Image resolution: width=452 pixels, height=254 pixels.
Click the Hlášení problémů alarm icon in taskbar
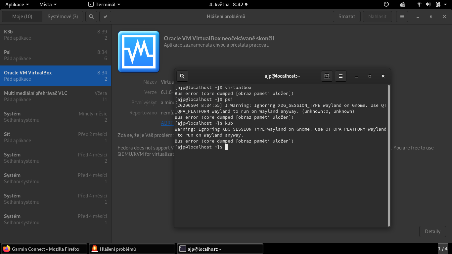click(95, 249)
